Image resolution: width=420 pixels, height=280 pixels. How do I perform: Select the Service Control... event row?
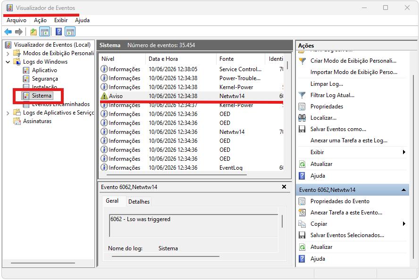(192, 69)
